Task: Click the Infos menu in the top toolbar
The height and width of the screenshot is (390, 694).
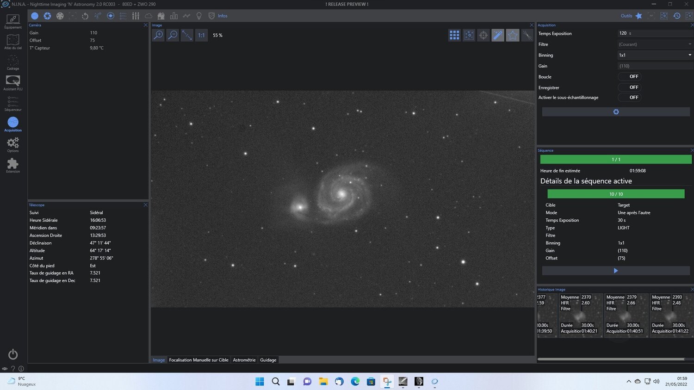Action: 223,16
